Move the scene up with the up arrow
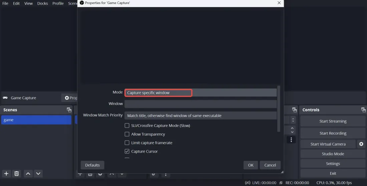This screenshot has height=186, width=367. 28,174
